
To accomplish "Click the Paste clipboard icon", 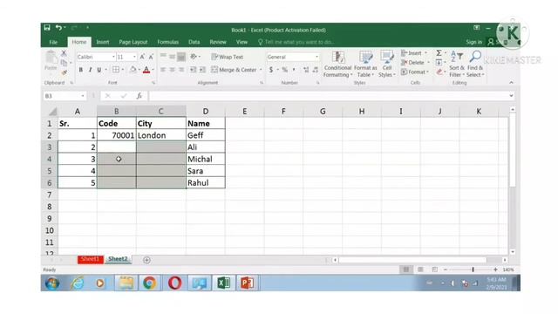I will 51,58.
